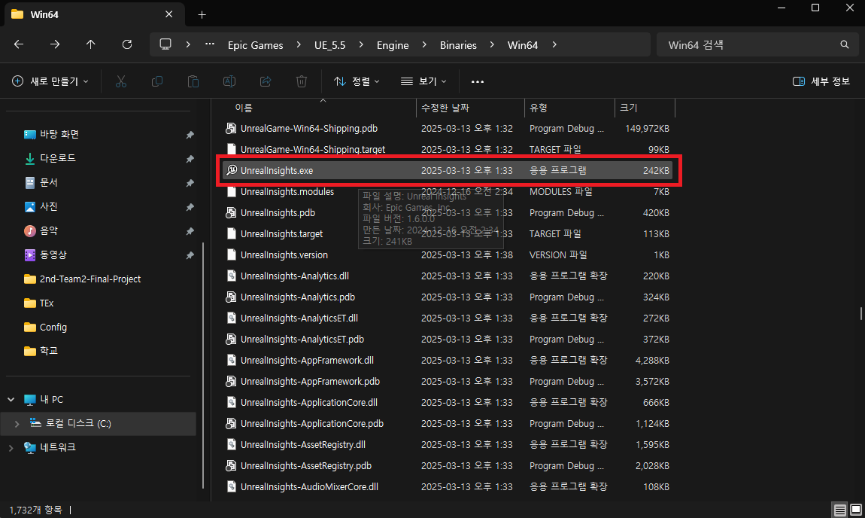Navigate up one folder level
The height and width of the screenshot is (518, 865).
pos(90,44)
